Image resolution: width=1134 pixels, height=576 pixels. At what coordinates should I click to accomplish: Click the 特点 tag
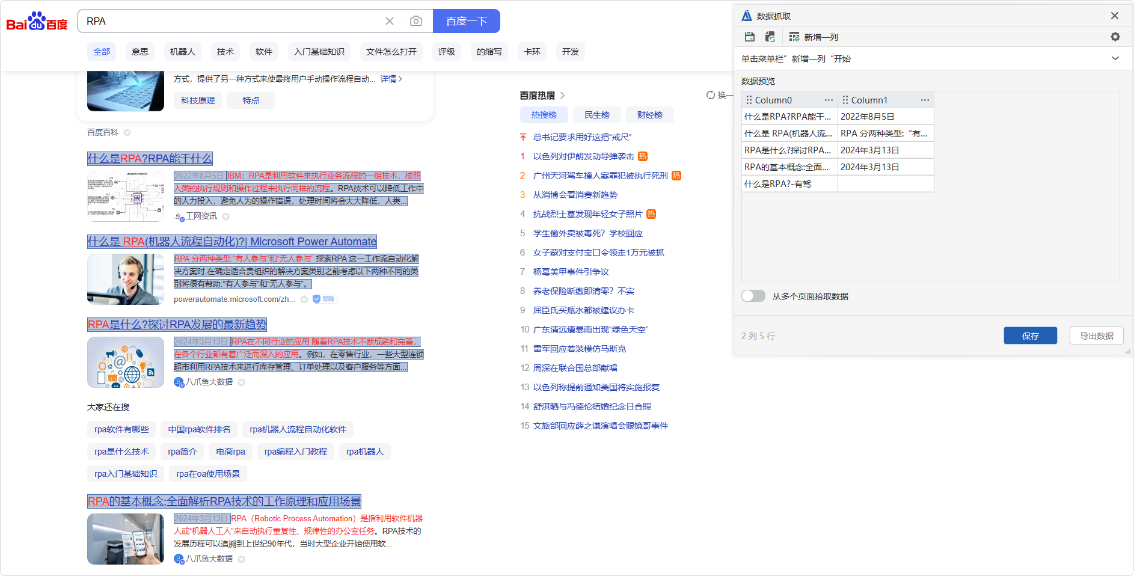point(251,100)
